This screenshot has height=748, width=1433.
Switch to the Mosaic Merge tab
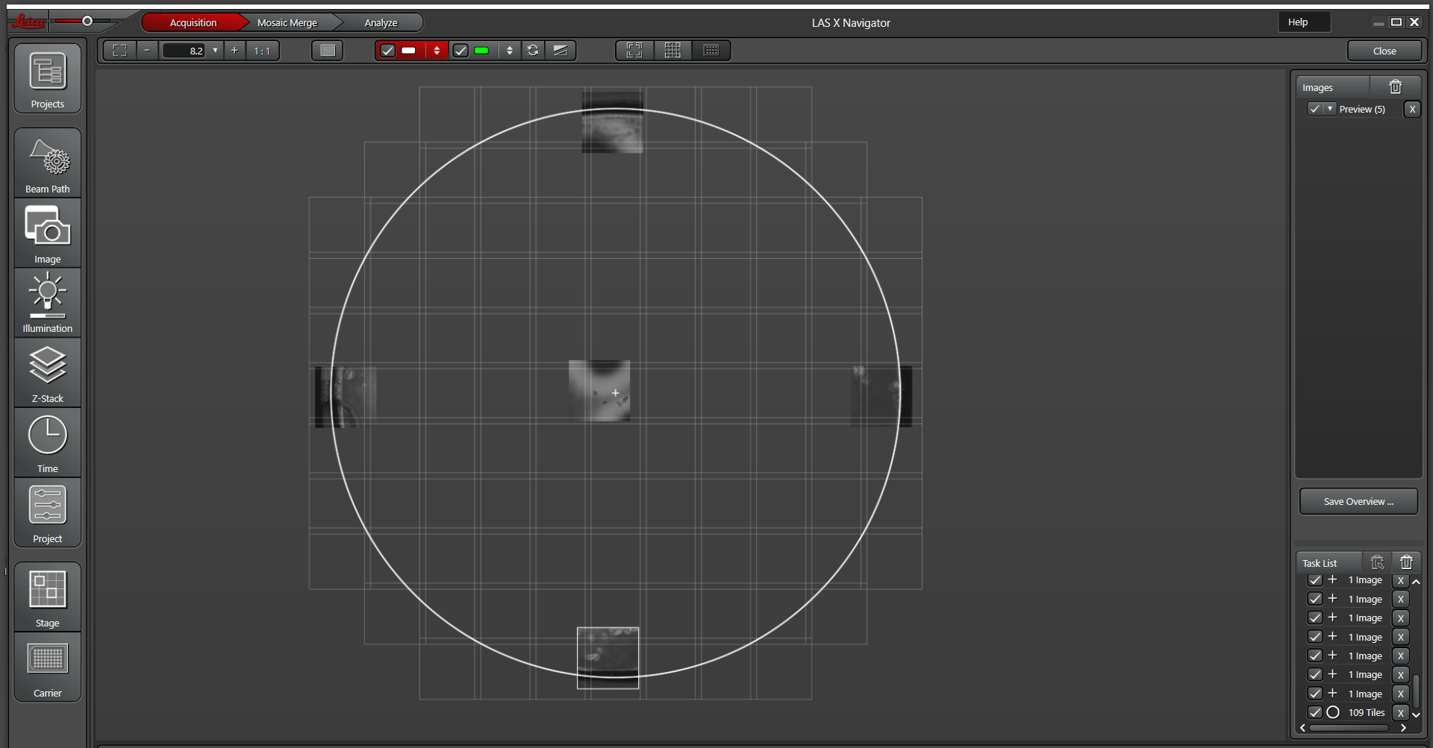pyautogui.click(x=287, y=23)
